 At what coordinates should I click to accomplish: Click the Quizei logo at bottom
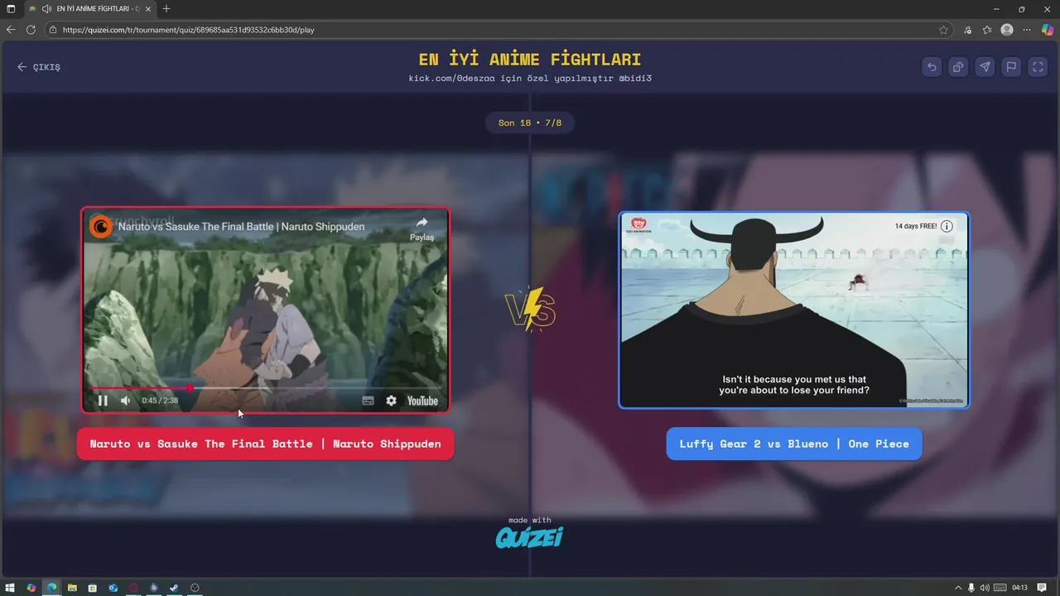pos(530,537)
